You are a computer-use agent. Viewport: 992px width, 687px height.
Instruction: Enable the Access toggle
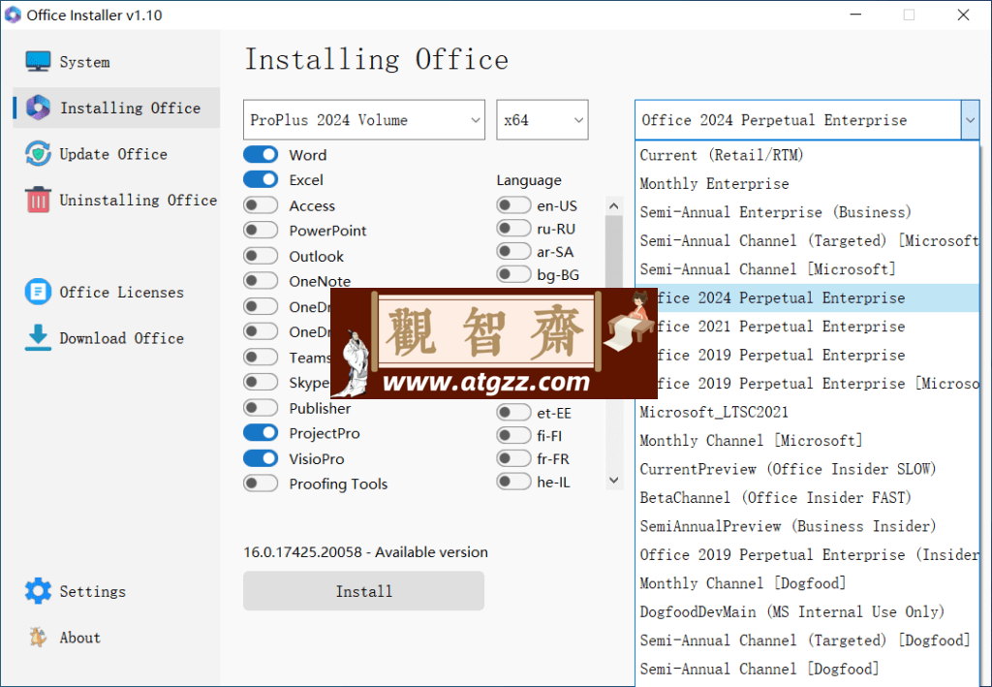point(261,205)
